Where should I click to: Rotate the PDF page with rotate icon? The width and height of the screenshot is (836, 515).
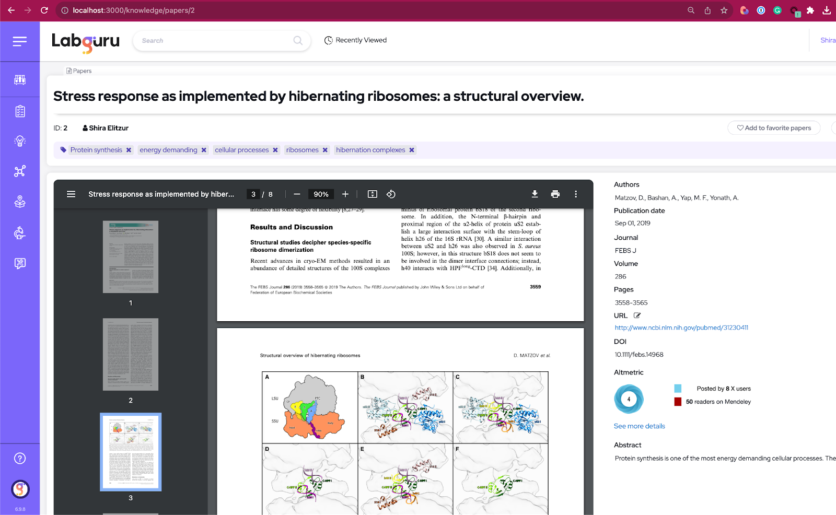(390, 194)
